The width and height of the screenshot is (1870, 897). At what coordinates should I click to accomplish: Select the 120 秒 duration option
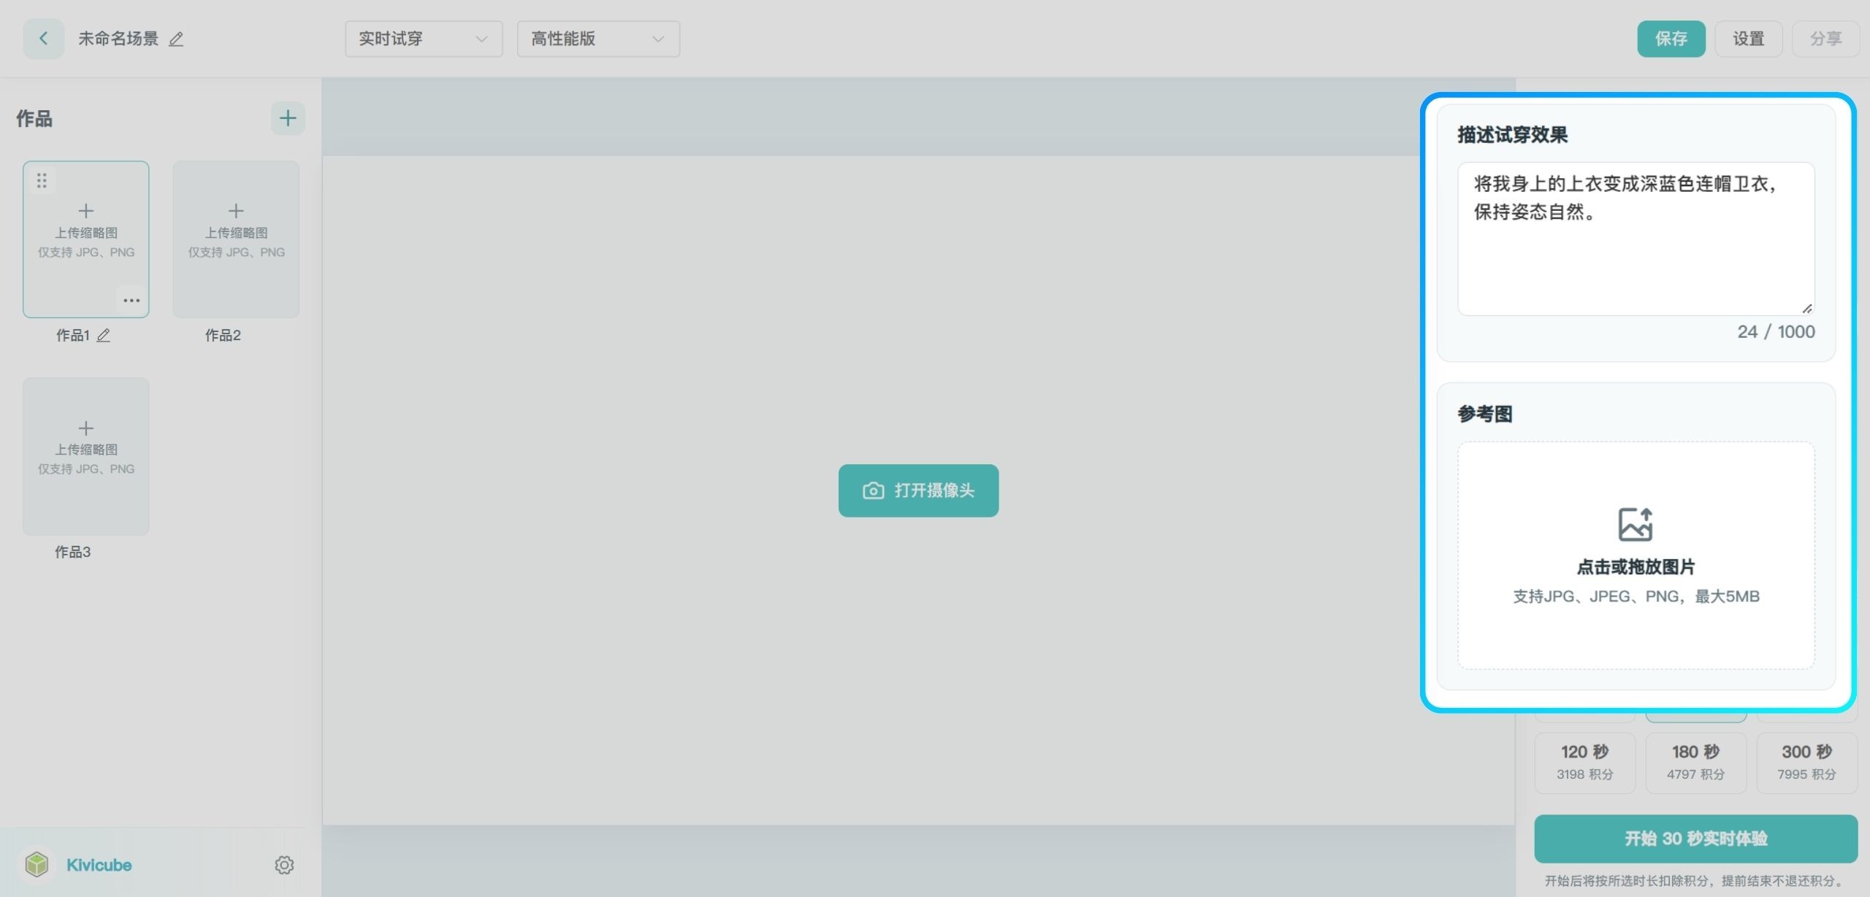tap(1584, 763)
